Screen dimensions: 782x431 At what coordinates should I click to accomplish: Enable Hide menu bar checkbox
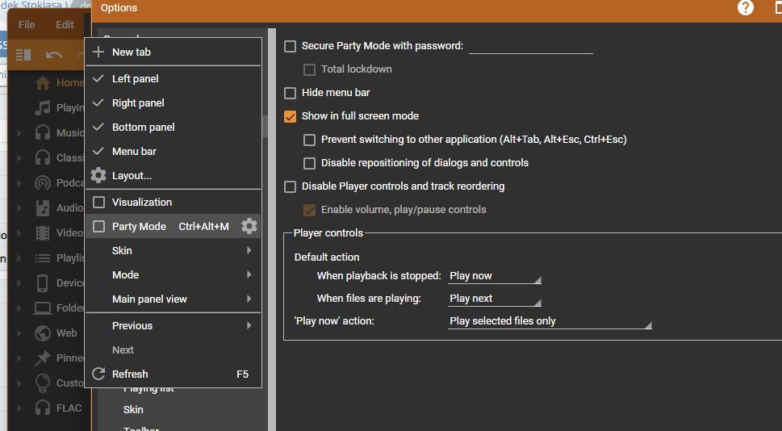pos(291,93)
